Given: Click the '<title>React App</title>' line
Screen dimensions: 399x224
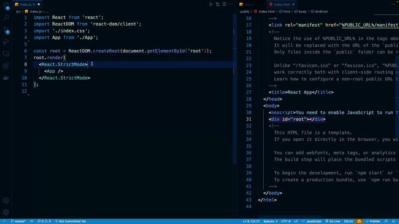Looking at the screenshot, I should 300,92.
